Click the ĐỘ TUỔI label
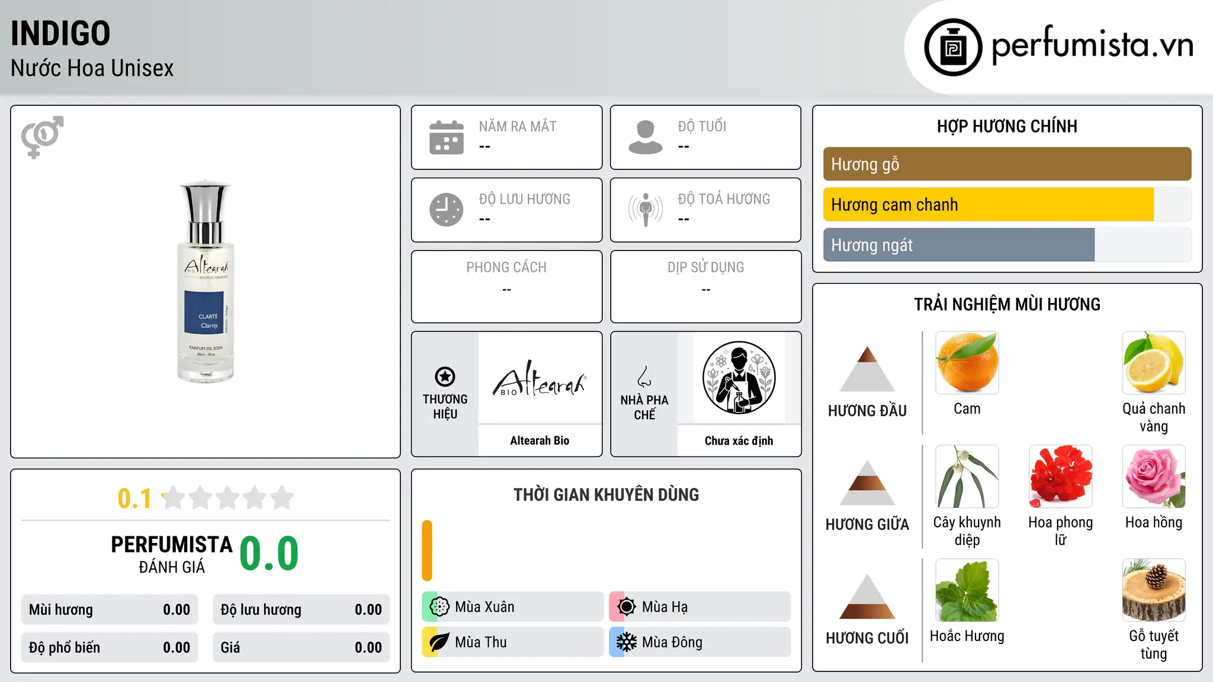 [x=702, y=126]
